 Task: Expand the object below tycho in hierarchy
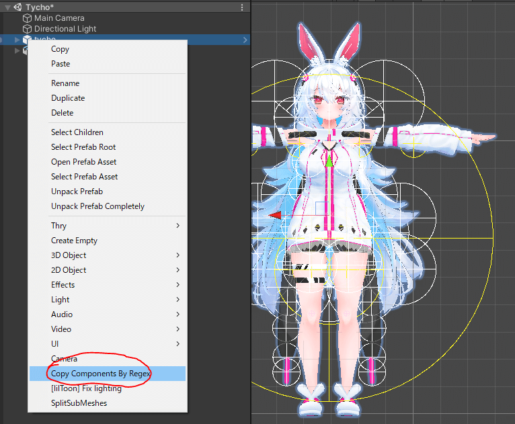point(17,50)
